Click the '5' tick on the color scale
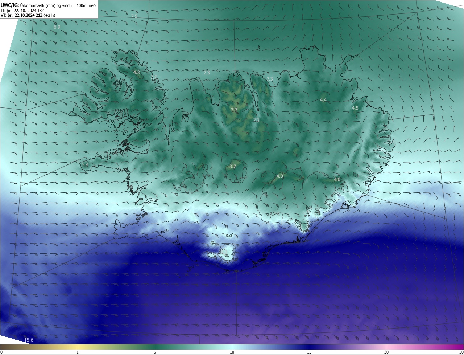Viewport: 464px width, 355px height. (x=155, y=352)
